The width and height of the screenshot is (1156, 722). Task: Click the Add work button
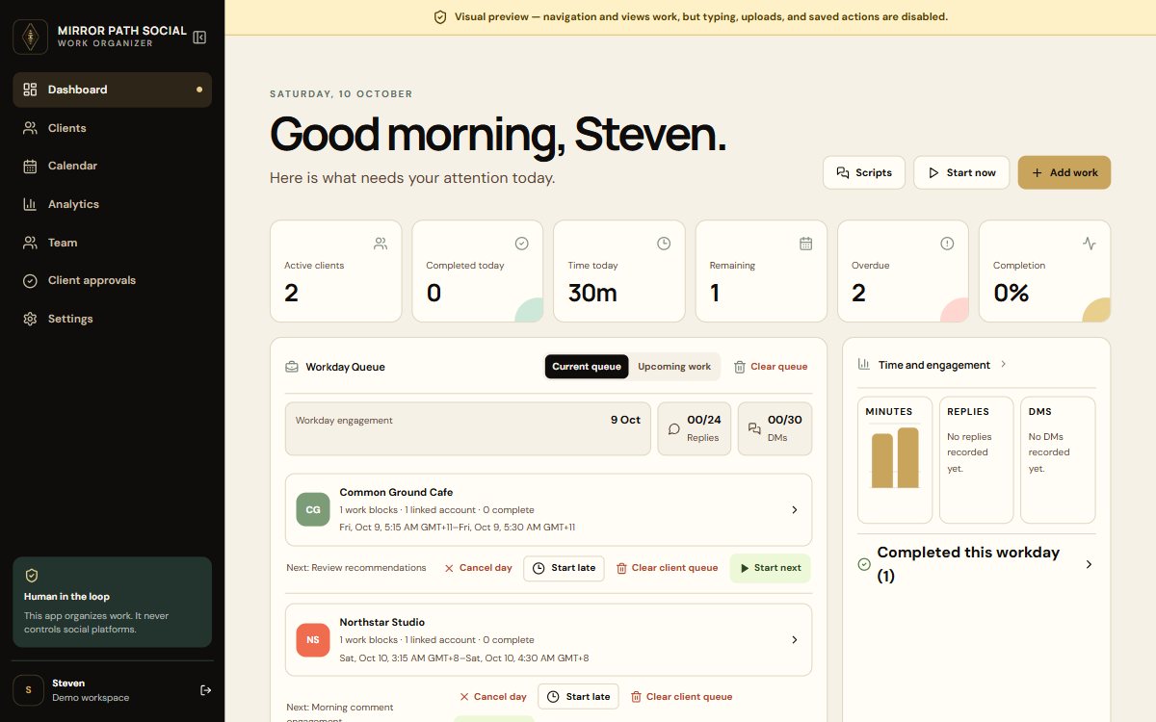tap(1064, 172)
